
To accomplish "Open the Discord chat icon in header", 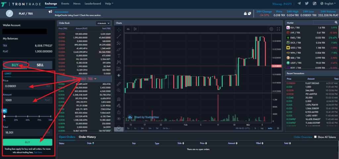I will [315, 3].
